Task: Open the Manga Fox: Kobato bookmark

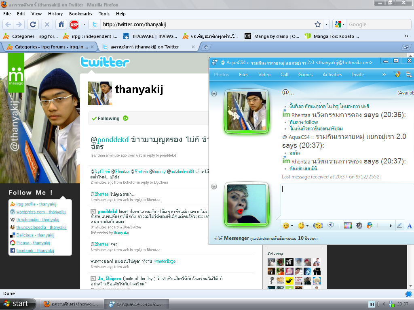Action: pos(332,36)
